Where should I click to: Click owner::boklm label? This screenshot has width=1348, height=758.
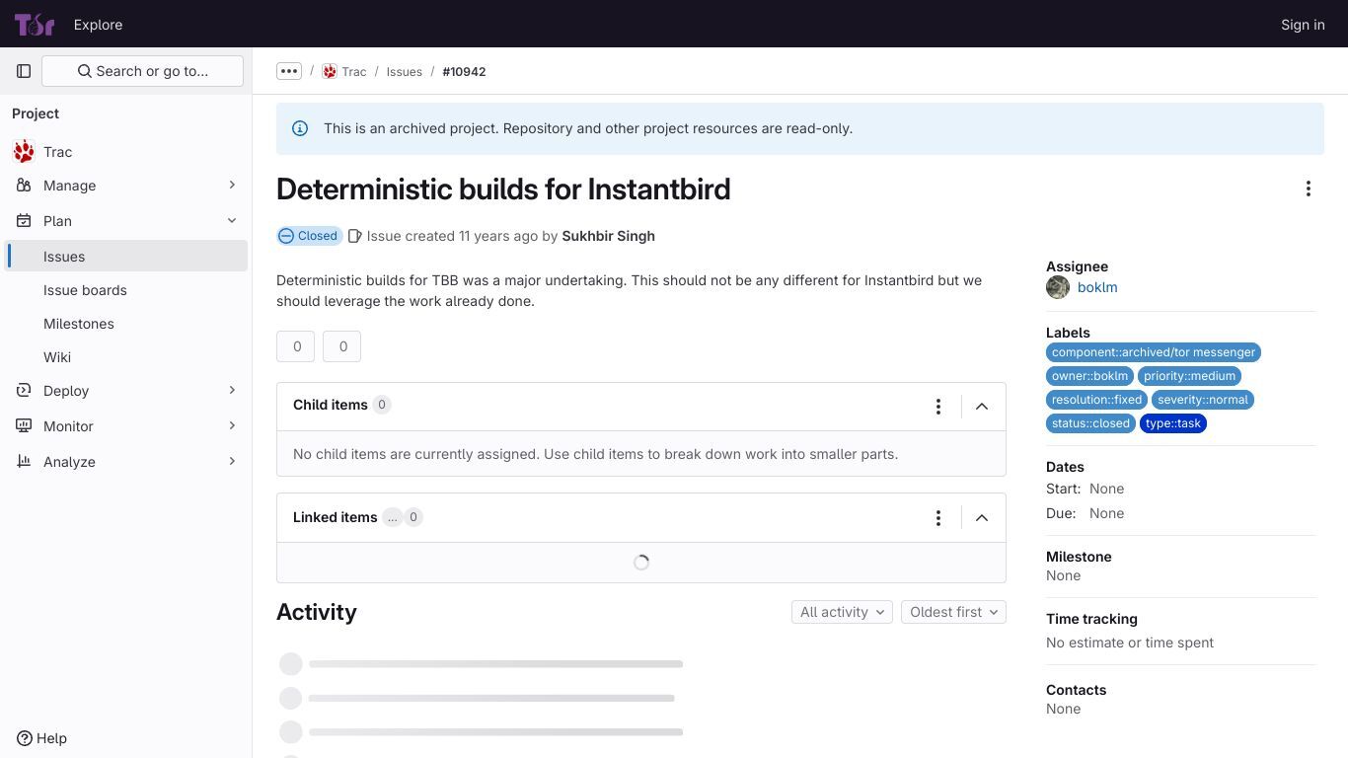tap(1089, 376)
